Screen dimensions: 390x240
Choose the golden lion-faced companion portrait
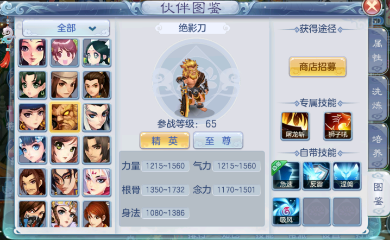pos(65,117)
